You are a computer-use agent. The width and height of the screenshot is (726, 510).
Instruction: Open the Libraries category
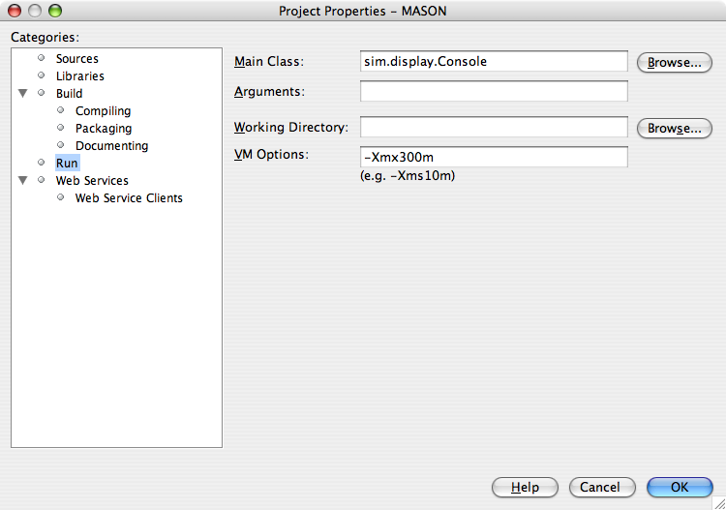point(79,76)
